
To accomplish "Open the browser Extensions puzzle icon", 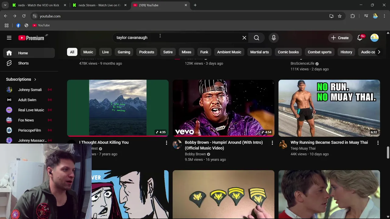I will point(353,16).
